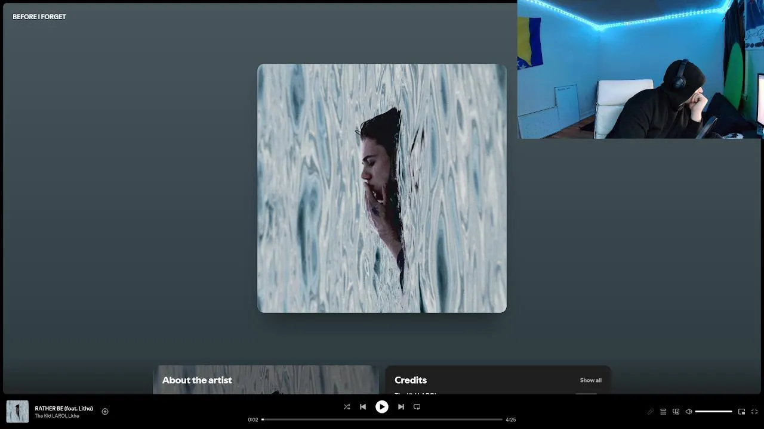764x429 pixels.
Task: Click the BEFORE I FORGET album title
Action: coord(39,17)
